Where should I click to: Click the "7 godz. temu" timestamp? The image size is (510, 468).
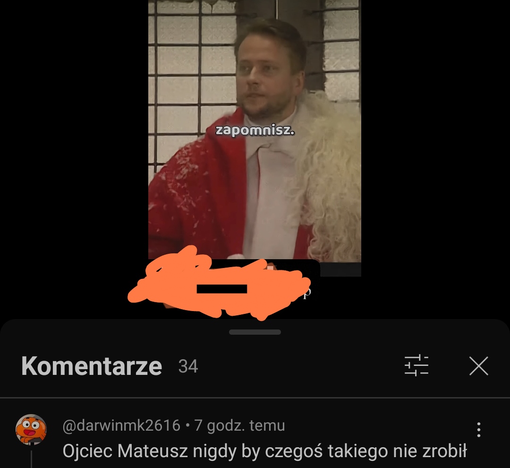pos(239,425)
